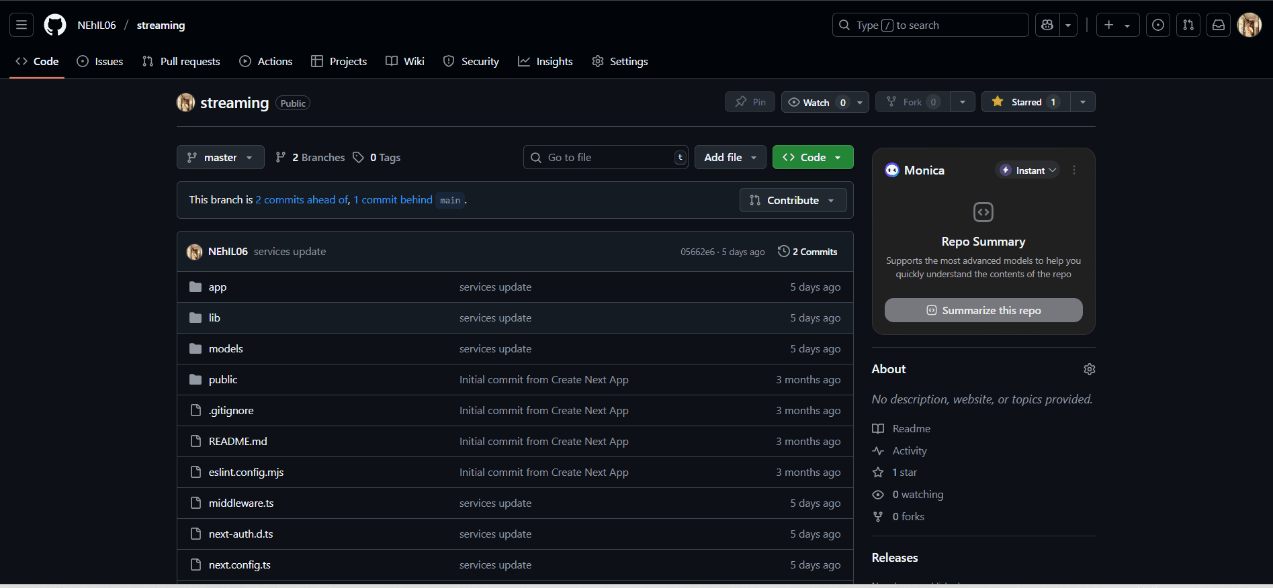Image resolution: width=1273 pixels, height=588 pixels.
Task: Open the master branch selector dropdown
Action: (x=220, y=157)
